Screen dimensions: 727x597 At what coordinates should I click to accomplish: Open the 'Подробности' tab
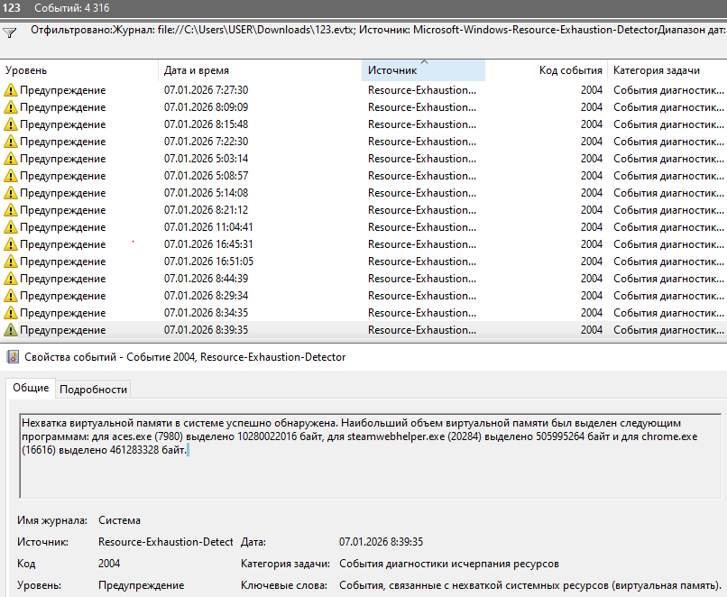coord(93,390)
